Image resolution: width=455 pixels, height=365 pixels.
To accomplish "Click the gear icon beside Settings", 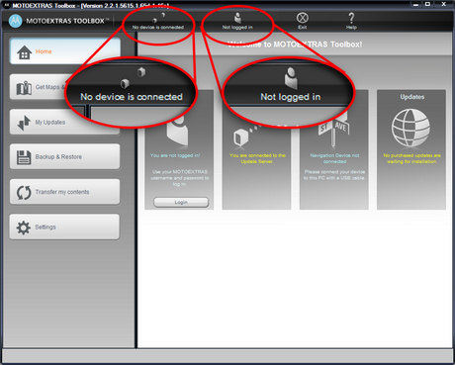I will [24, 228].
